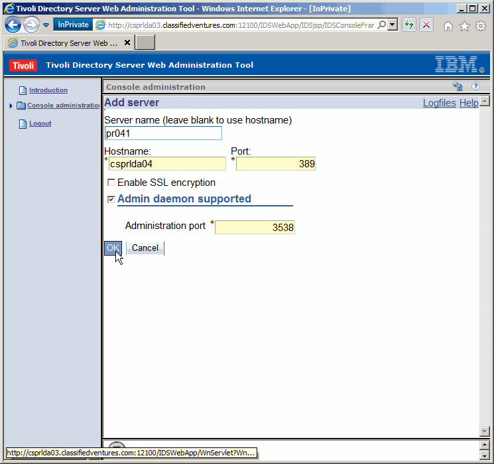This screenshot has height=464, width=494.
Task: Click the Logout link in sidebar
Action: pyautogui.click(x=40, y=123)
